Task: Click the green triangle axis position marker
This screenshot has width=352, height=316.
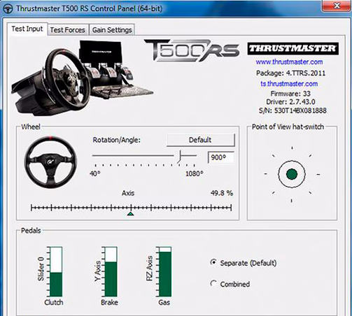Action: pos(131,213)
